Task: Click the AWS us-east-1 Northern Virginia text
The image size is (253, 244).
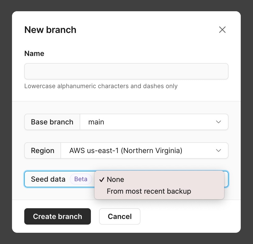Action: (x=125, y=150)
